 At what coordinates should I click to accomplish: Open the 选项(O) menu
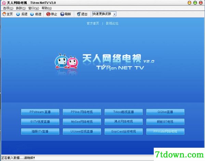tap(8, 8)
